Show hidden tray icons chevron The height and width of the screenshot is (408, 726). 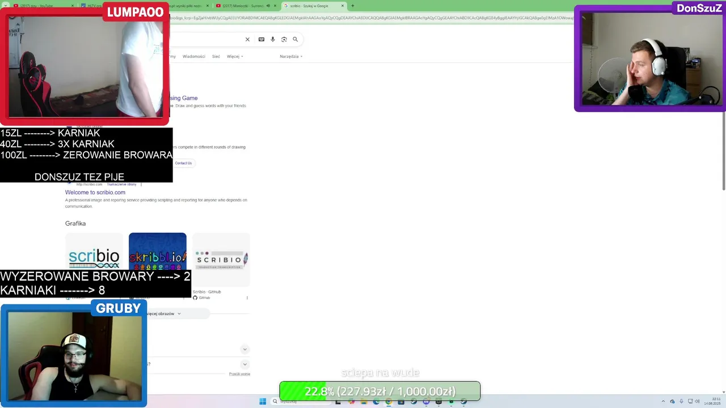tap(662, 401)
